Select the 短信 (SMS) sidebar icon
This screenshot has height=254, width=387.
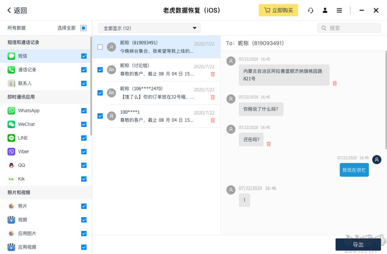pos(12,56)
